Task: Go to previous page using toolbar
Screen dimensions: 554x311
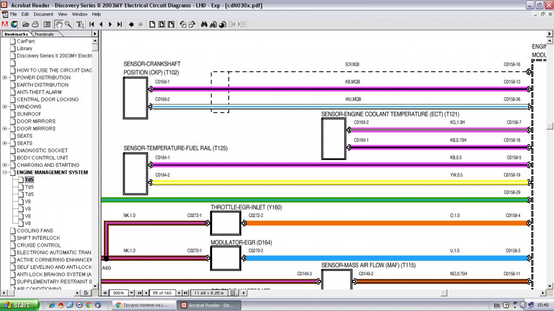Action: (101, 24)
